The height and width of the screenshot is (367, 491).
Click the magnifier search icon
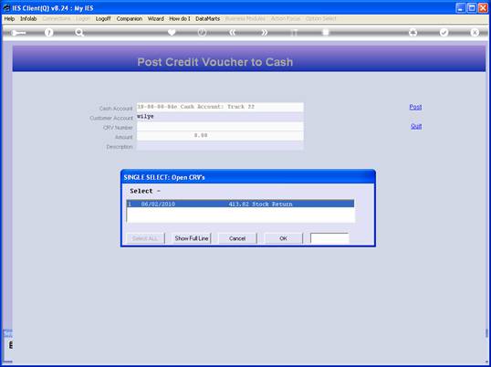click(x=79, y=33)
